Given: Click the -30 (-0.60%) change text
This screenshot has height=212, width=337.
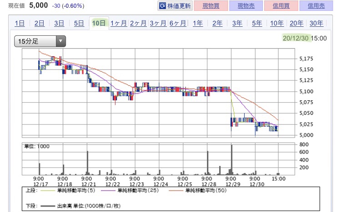Looking at the screenshot, I should click(68, 6).
